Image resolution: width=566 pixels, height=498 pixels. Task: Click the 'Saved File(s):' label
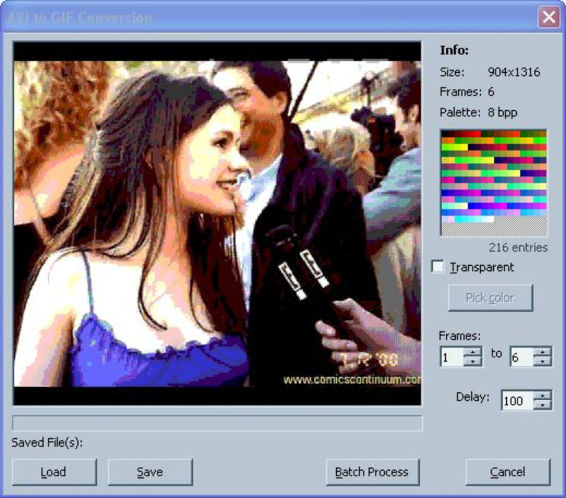[x=47, y=443]
